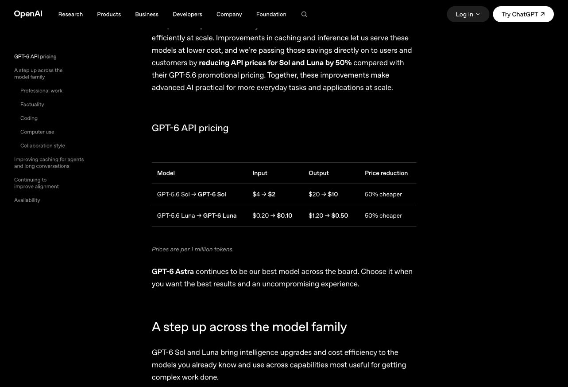Go to the Collaboration style sidebar link
The height and width of the screenshot is (387, 568).
click(43, 145)
